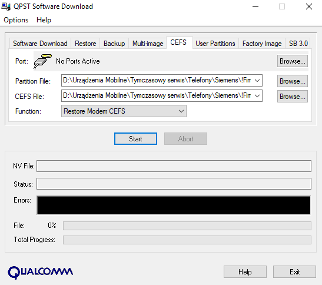The image size is (322, 285).
Task: Switch to the SB 3.0 tab
Action: point(298,44)
